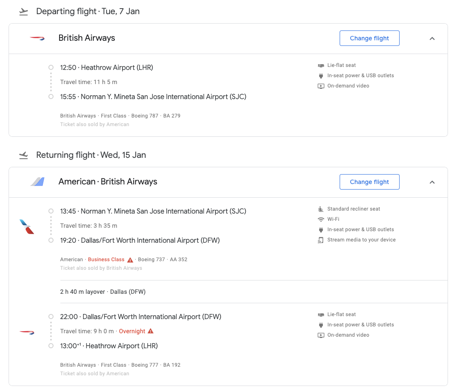Change the returning American flight
454x389 pixels.
click(x=369, y=182)
